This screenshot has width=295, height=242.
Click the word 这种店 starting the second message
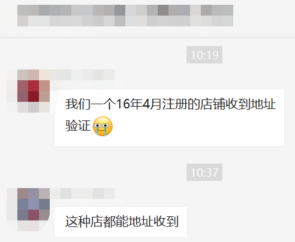coord(84,222)
